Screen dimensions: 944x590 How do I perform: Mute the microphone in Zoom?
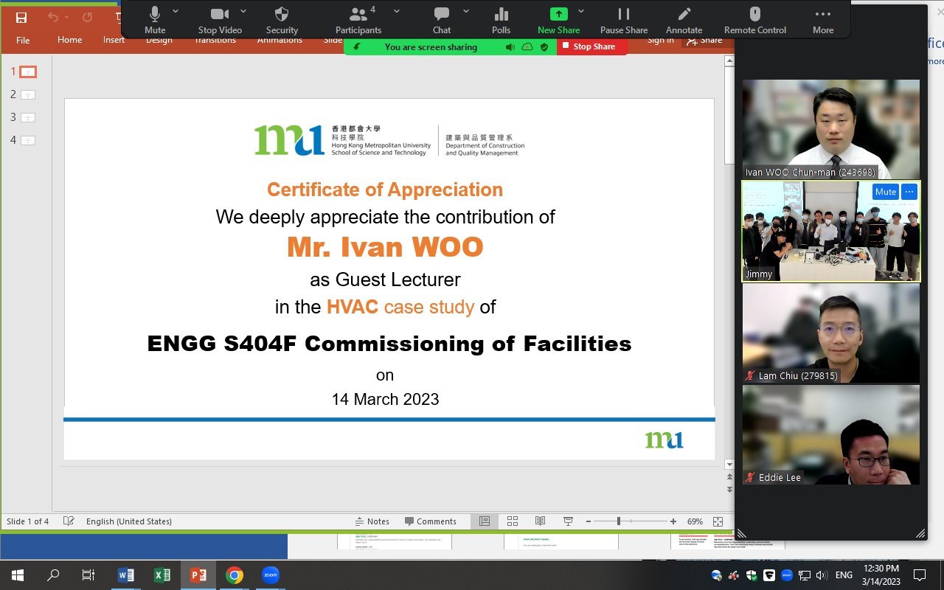tap(155, 20)
